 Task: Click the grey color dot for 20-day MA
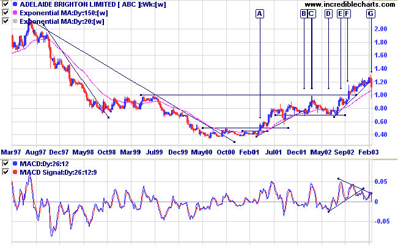pyautogui.click(x=15, y=21)
